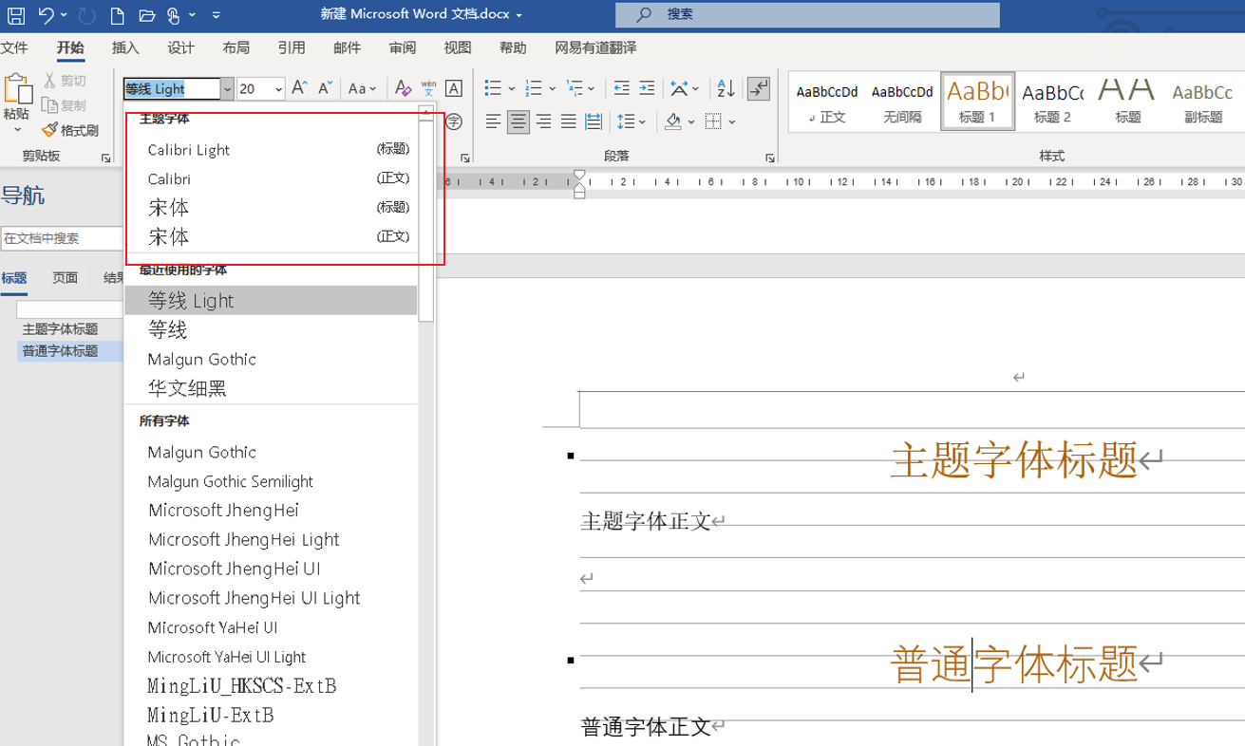The height and width of the screenshot is (746, 1245).
Task: Toggle align left
Action: pos(493,121)
